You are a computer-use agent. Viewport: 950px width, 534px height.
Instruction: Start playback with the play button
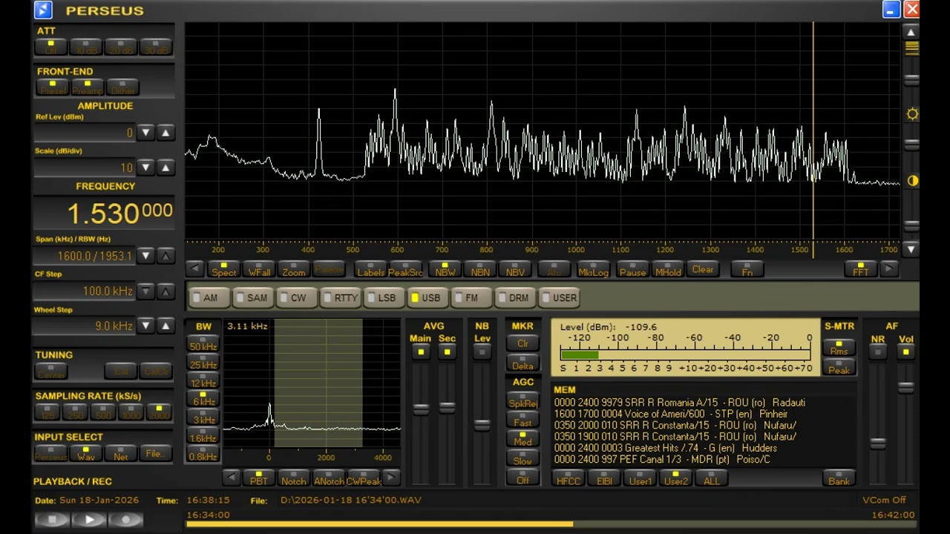[89, 520]
